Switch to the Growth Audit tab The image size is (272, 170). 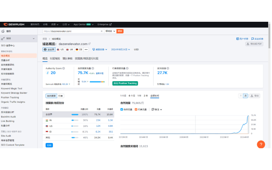point(67,58)
